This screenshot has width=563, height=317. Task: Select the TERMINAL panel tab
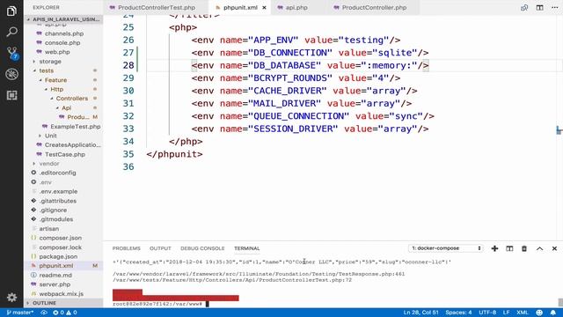247,248
